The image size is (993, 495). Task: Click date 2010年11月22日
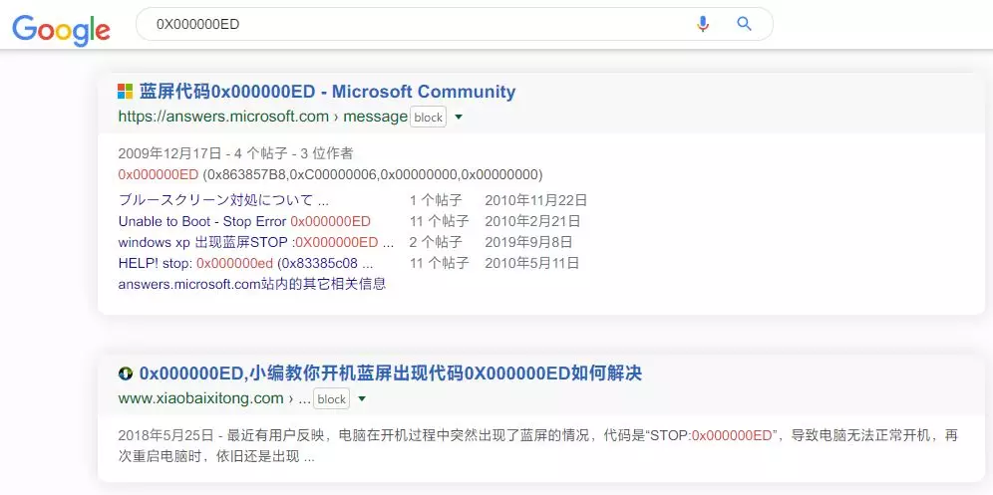point(536,200)
